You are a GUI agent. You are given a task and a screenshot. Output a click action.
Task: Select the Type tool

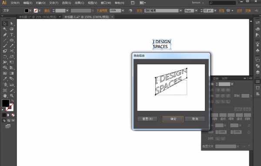[x=12, y=35]
